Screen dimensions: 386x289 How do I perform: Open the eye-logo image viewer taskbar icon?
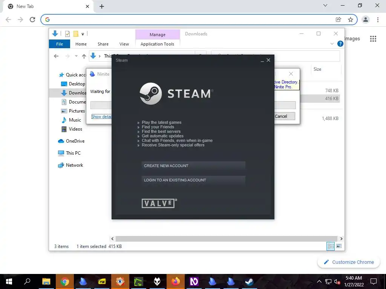point(120,281)
